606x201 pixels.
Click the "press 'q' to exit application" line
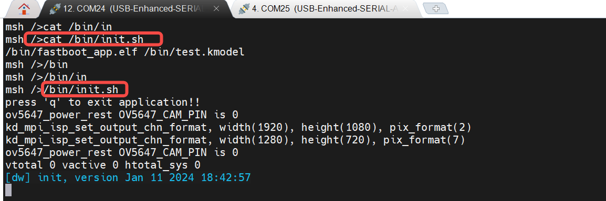pyautogui.click(x=102, y=103)
